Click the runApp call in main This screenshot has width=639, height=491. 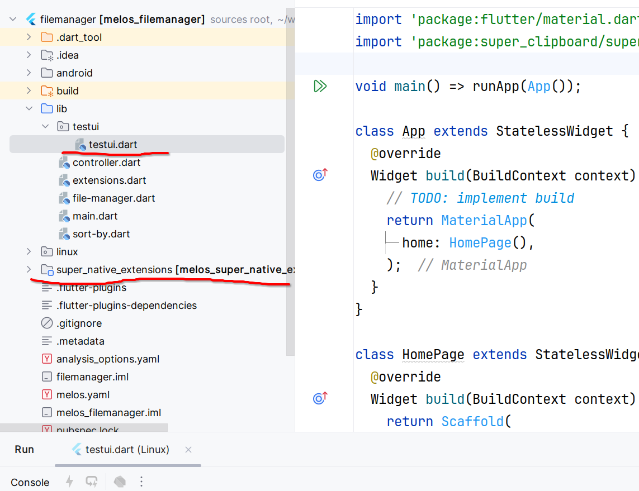(x=496, y=87)
